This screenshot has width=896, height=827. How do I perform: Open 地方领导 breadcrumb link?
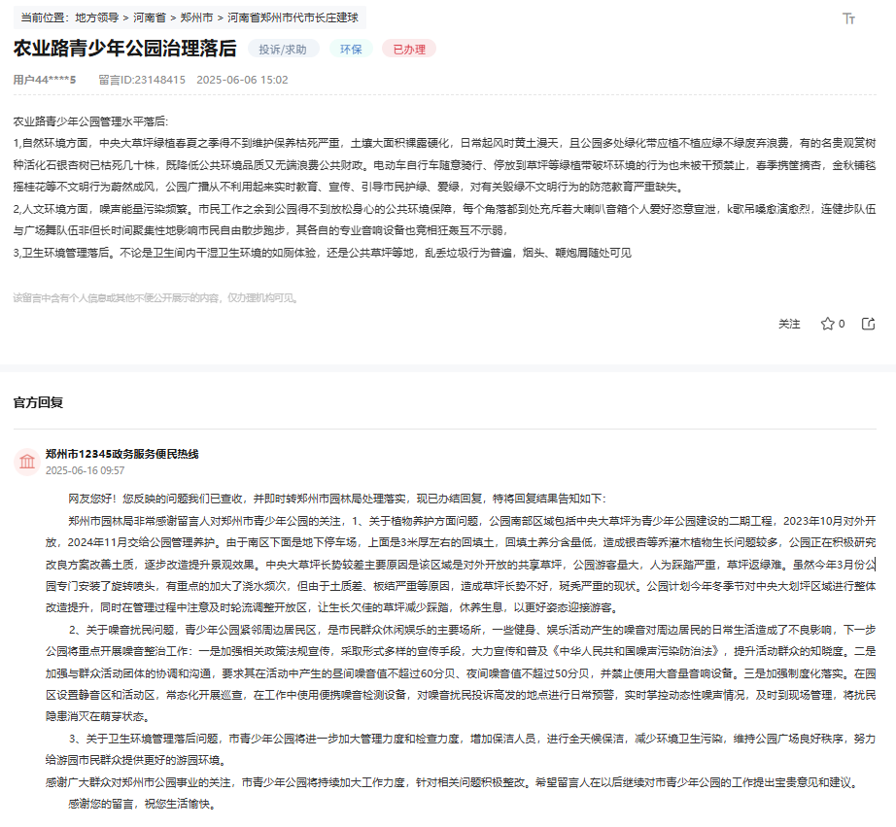(x=96, y=17)
